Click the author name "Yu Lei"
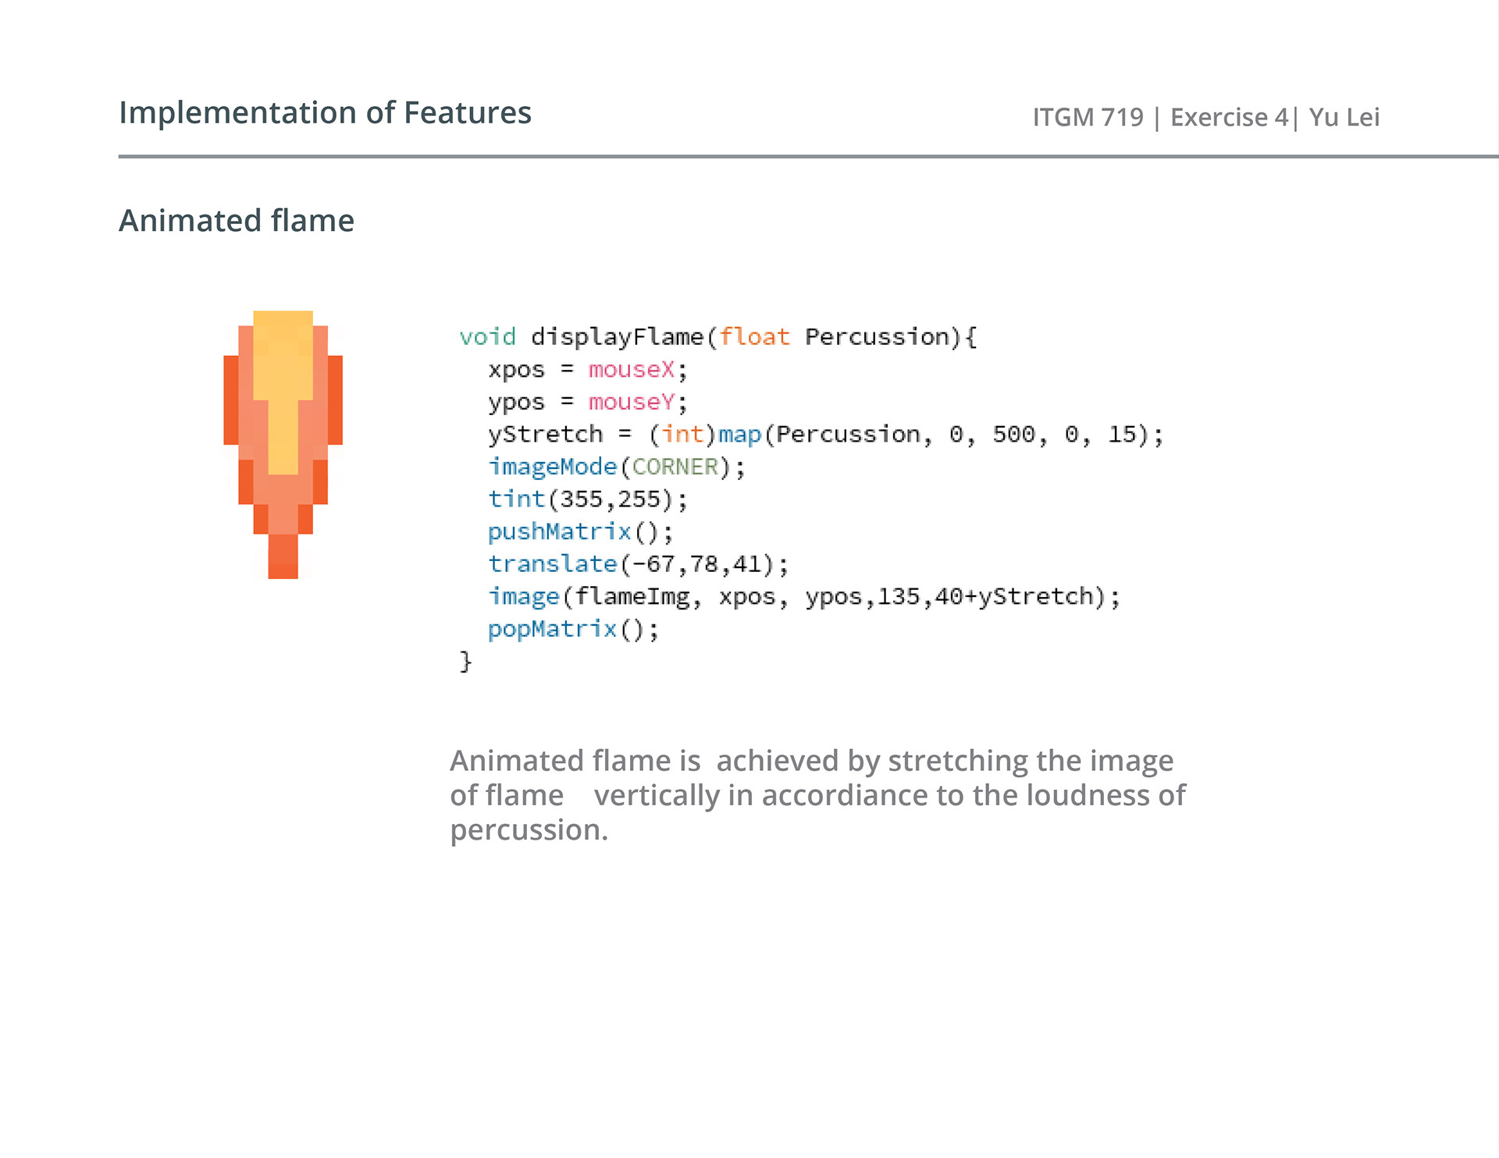The image size is (1499, 1158). [x=1344, y=118]
